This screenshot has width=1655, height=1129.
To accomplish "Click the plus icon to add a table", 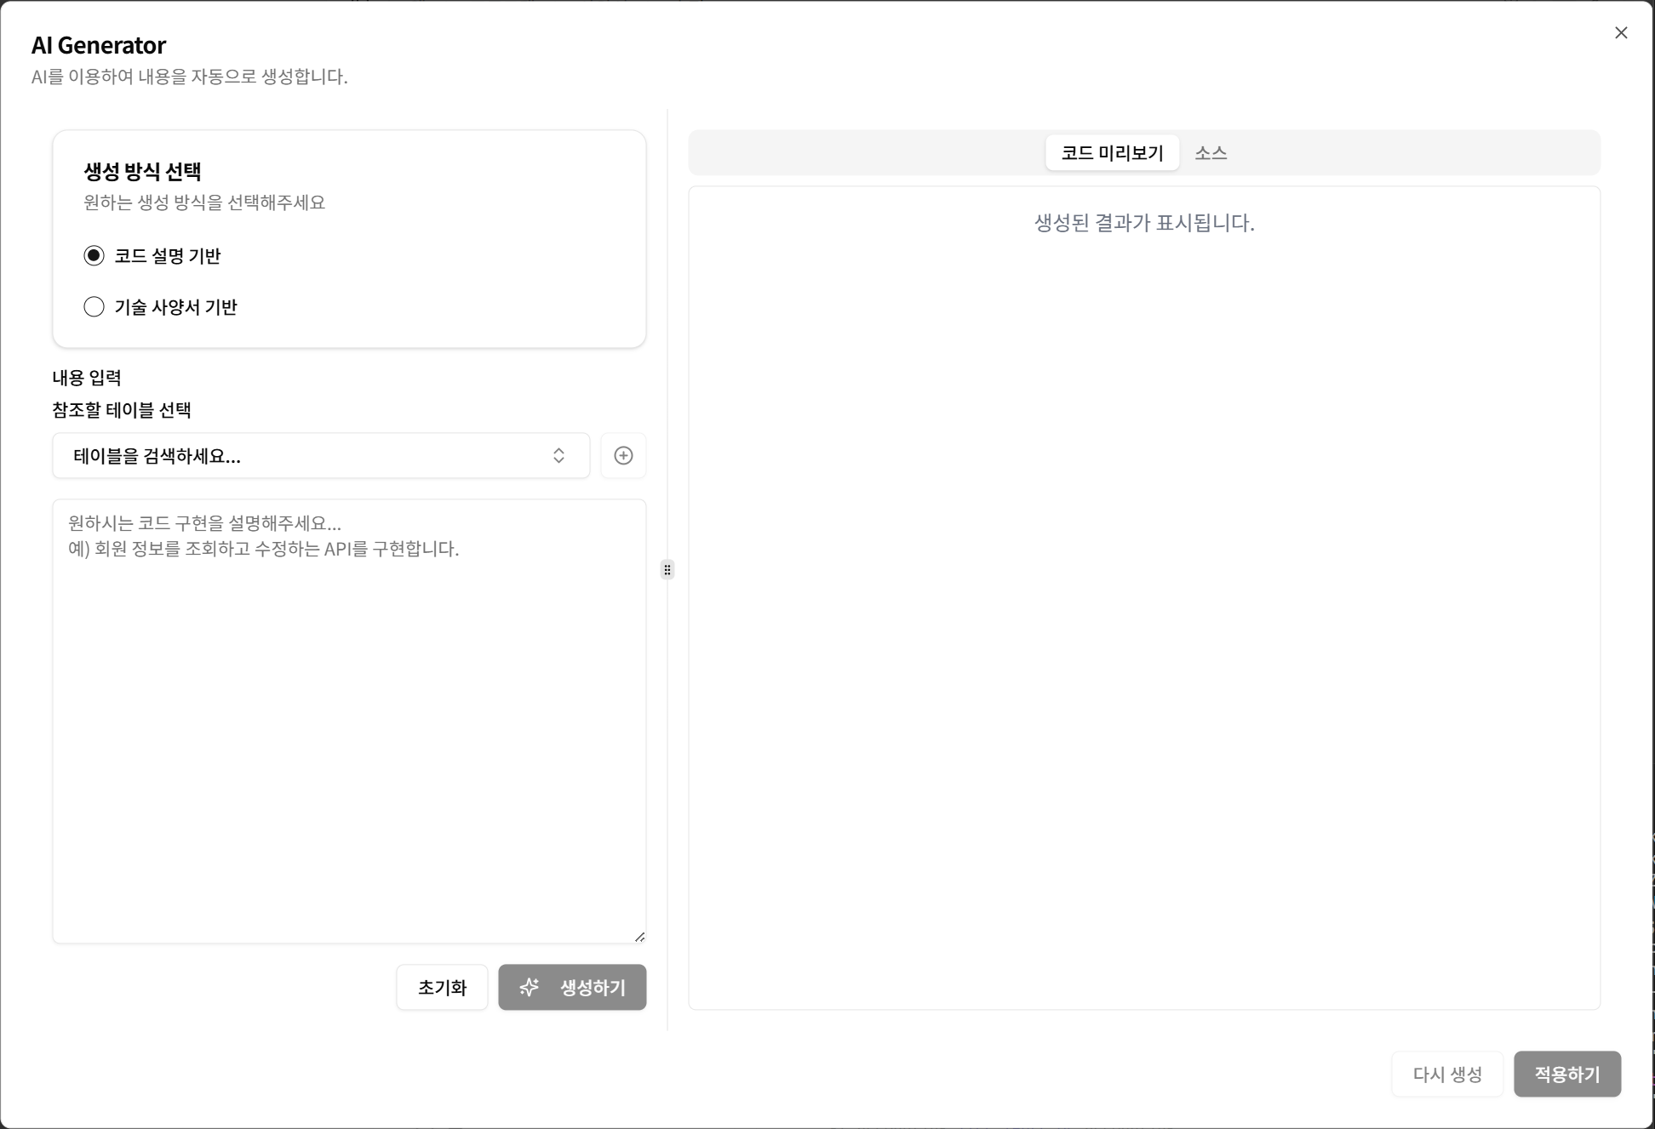I will (x=623, y=455).
